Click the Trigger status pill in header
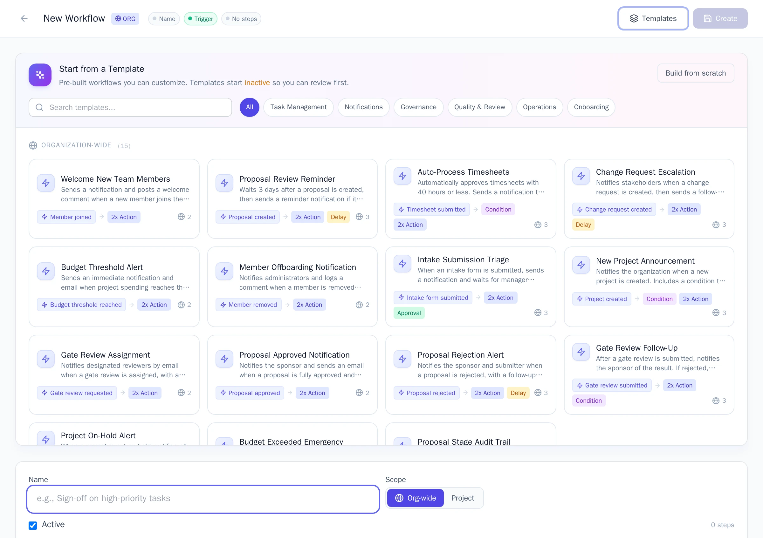Image resolution: width=763 pixels, height=538 pixels. [200, 19]
